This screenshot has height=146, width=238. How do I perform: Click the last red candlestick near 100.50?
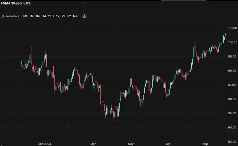(226, 35)
